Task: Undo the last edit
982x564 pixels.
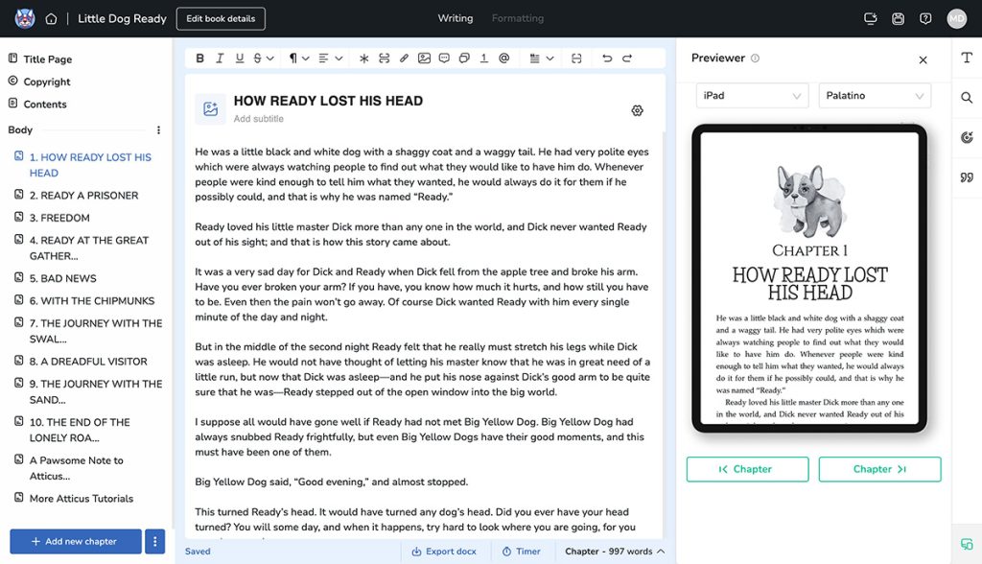Action: pos(607,59)
